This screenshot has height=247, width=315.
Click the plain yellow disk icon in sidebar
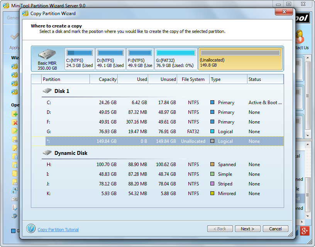[15, 173]
